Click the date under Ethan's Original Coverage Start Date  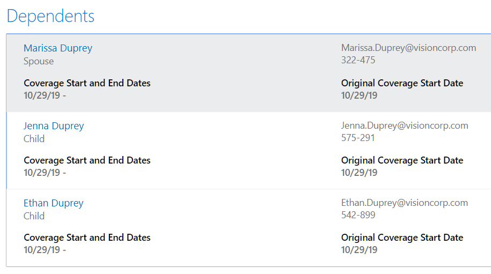click(x=359, y=250)
